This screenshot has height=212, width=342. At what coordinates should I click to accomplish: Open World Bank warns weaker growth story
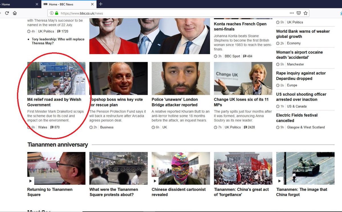click(x=303, y=34)
